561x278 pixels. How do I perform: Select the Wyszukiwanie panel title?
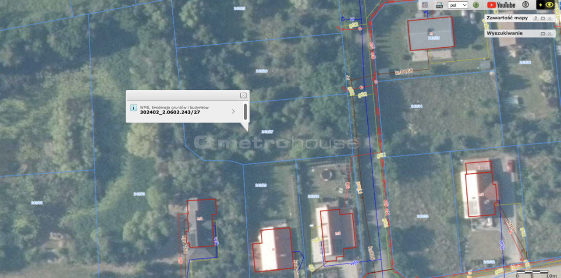504,33
